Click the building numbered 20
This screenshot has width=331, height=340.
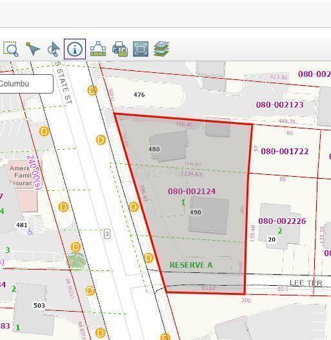[272, 239]
